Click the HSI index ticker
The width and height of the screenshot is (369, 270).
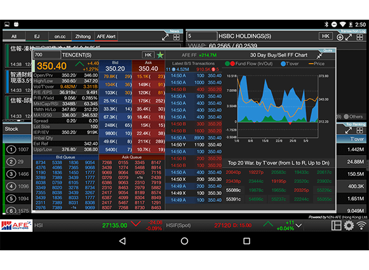tap(98, 226)
